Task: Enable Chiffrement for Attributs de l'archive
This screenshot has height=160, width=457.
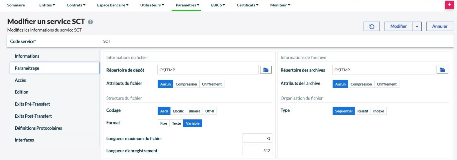Action: [386, 84]
